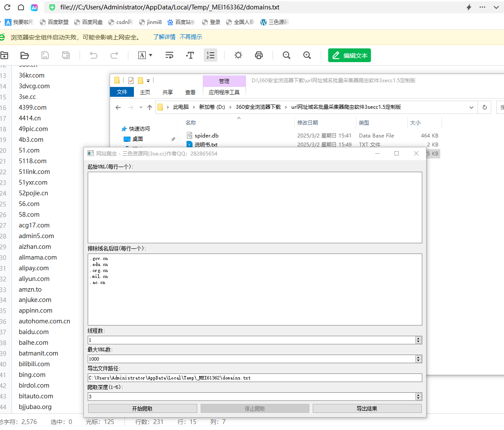Screen dimensions: 504x430
Task: Click the zoom in magnifier icon
Action: point(307,55)
